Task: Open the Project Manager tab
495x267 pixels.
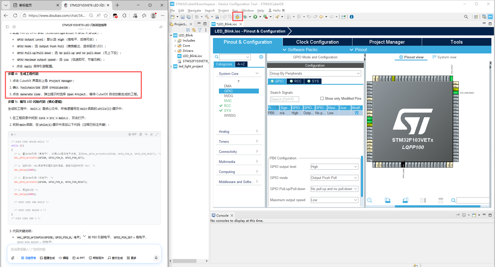Action: (387, 42)
